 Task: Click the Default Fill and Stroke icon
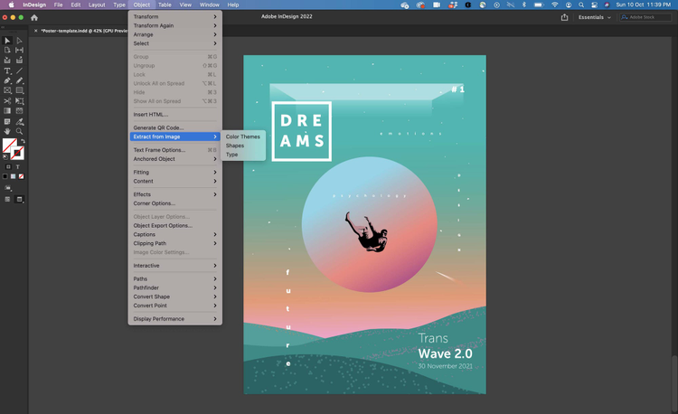(5, 157)
